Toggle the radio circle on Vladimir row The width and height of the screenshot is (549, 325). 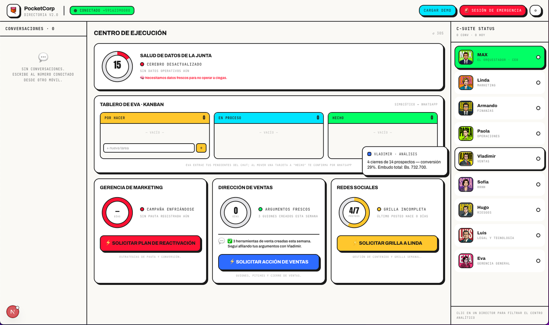pyautogui.click(x=538, y=159)
